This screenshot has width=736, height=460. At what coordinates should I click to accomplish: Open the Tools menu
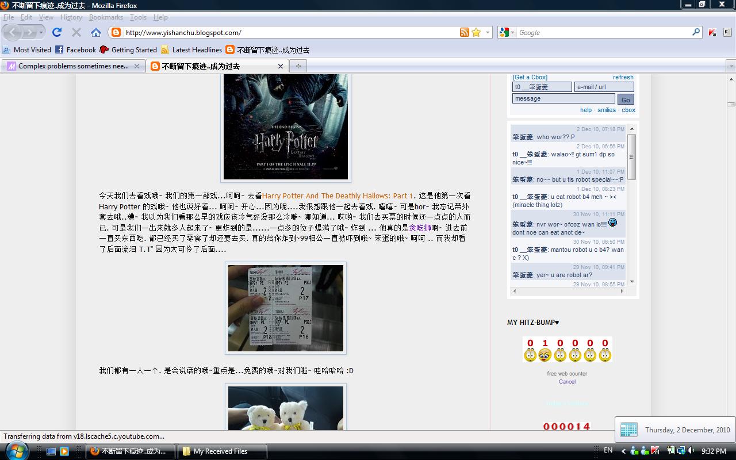[x=138, y=17]
